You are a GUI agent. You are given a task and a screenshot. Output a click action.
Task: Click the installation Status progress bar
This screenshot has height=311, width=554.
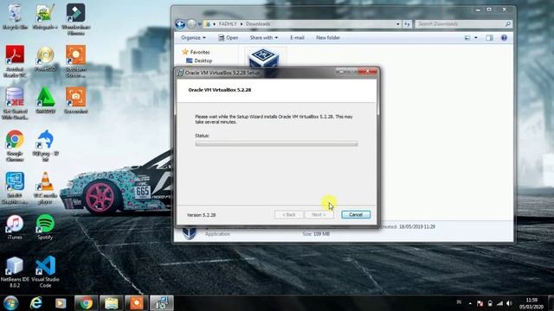(276, 144)
